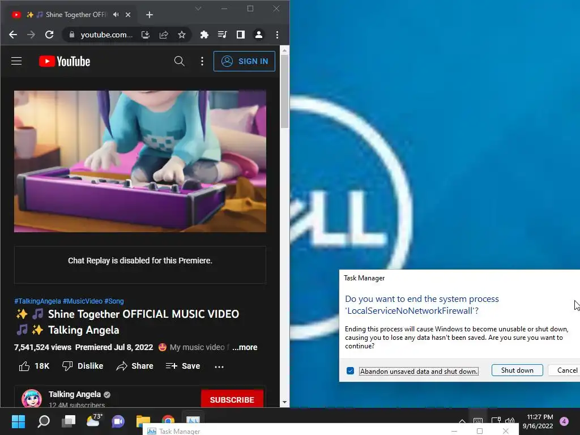580x435 pixels.
Task: Click Shut down in Task Manager dialog
Action: point(517,370)
